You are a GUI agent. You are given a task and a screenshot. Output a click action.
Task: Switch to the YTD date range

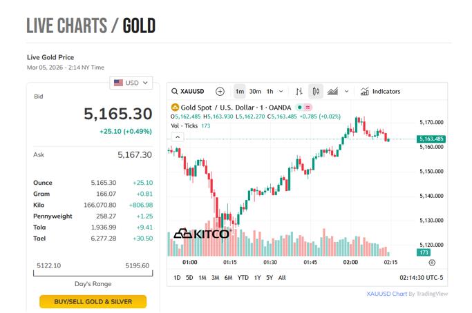point(243,278)
